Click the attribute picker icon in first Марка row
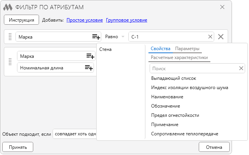This screenshot has height=155, width=249. [x=96, y=37]
